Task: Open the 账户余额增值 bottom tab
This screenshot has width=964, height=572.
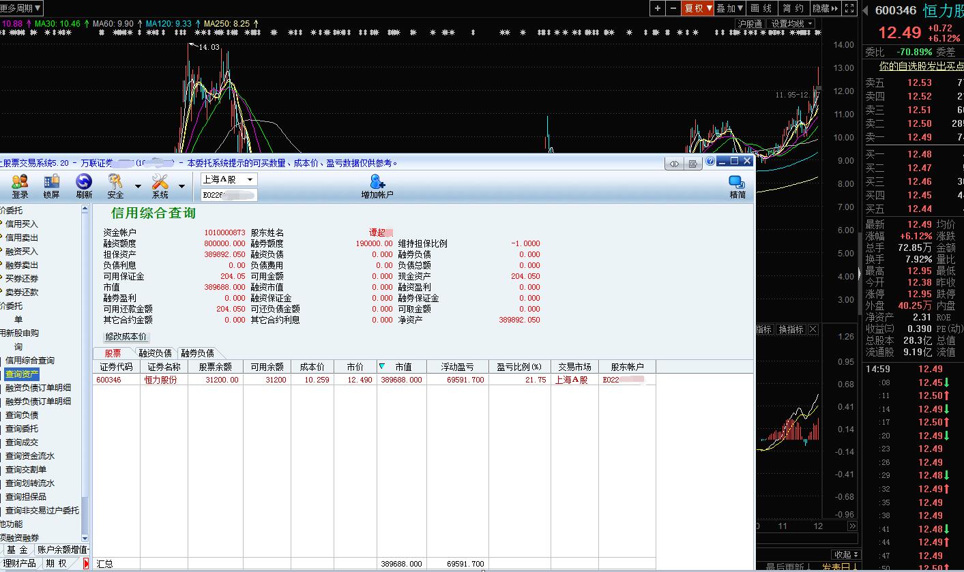Action: [63, 550]
